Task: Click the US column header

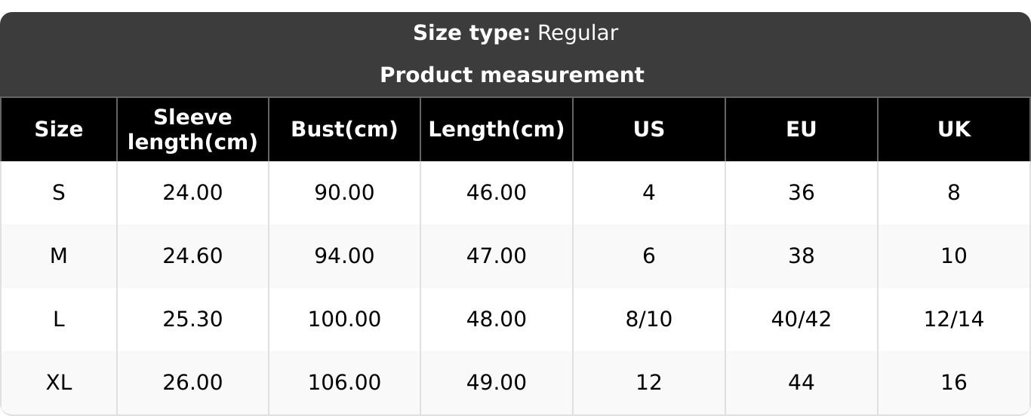Action: pos(648,130)
